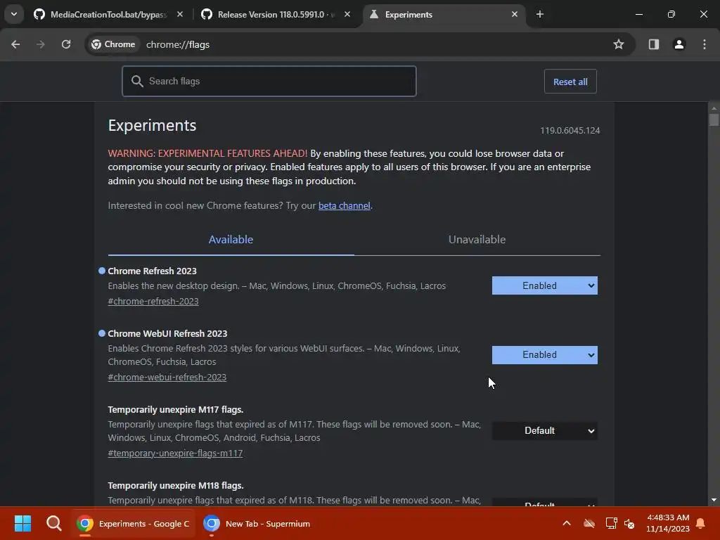Restore down the Chrome window
Viewport: 720px width, 540px height.
click(x=671, y=14)
